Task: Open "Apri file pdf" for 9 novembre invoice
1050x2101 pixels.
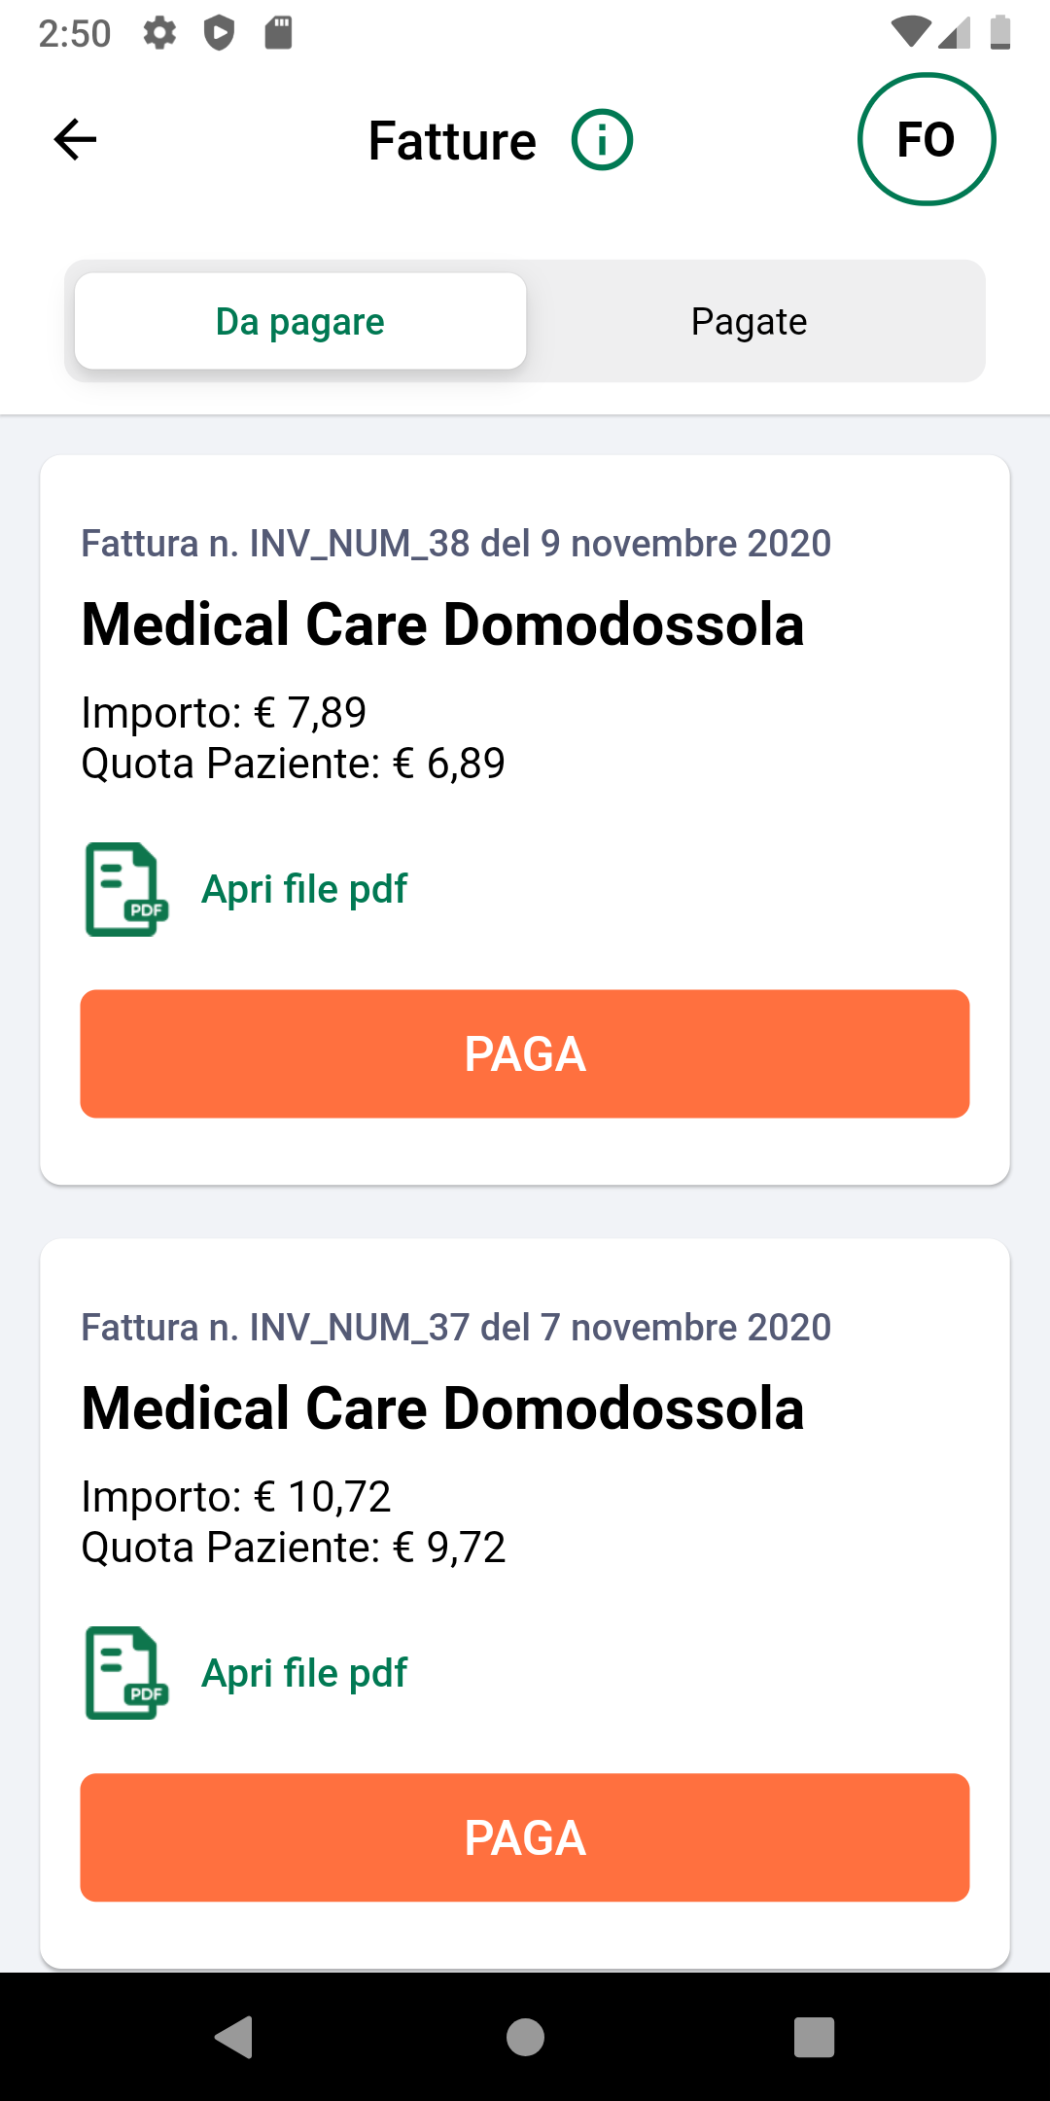Action: pyautogui.click(x=304, y=889)
